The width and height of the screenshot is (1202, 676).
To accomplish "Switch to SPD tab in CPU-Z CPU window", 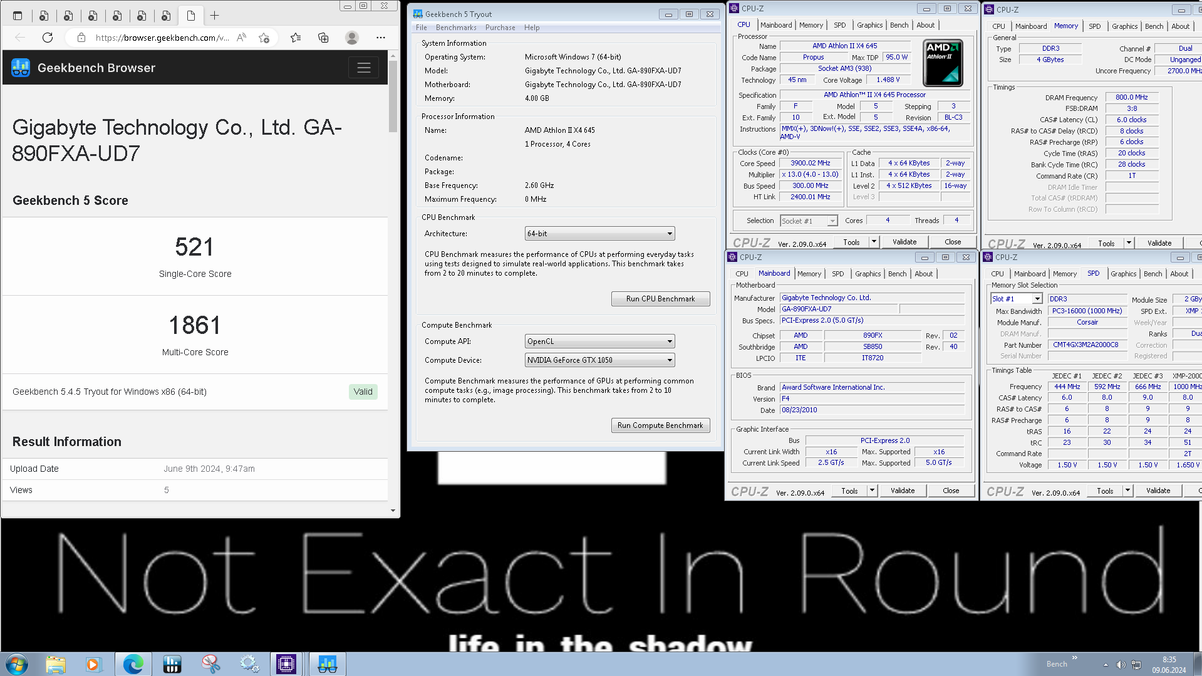I will click(839, 25).
